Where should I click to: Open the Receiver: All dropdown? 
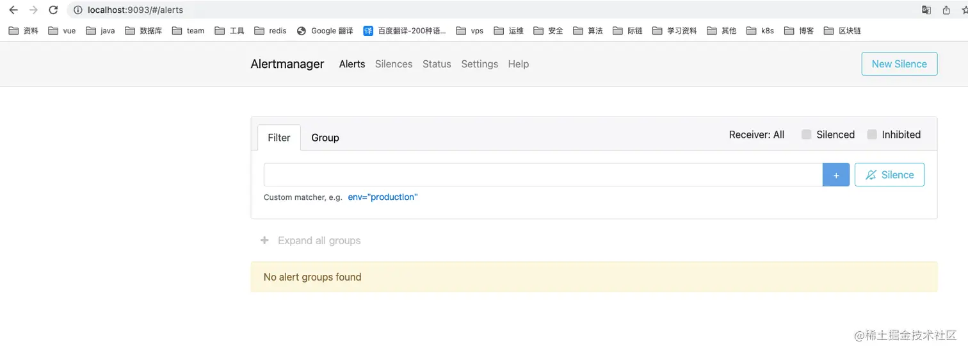click(x=757, y=135)
